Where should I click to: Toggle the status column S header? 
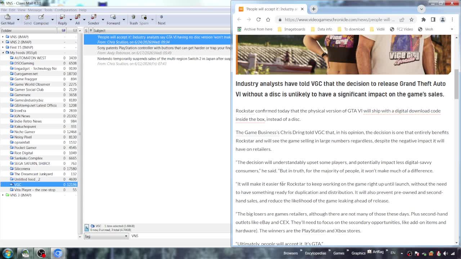click(86, 31)
